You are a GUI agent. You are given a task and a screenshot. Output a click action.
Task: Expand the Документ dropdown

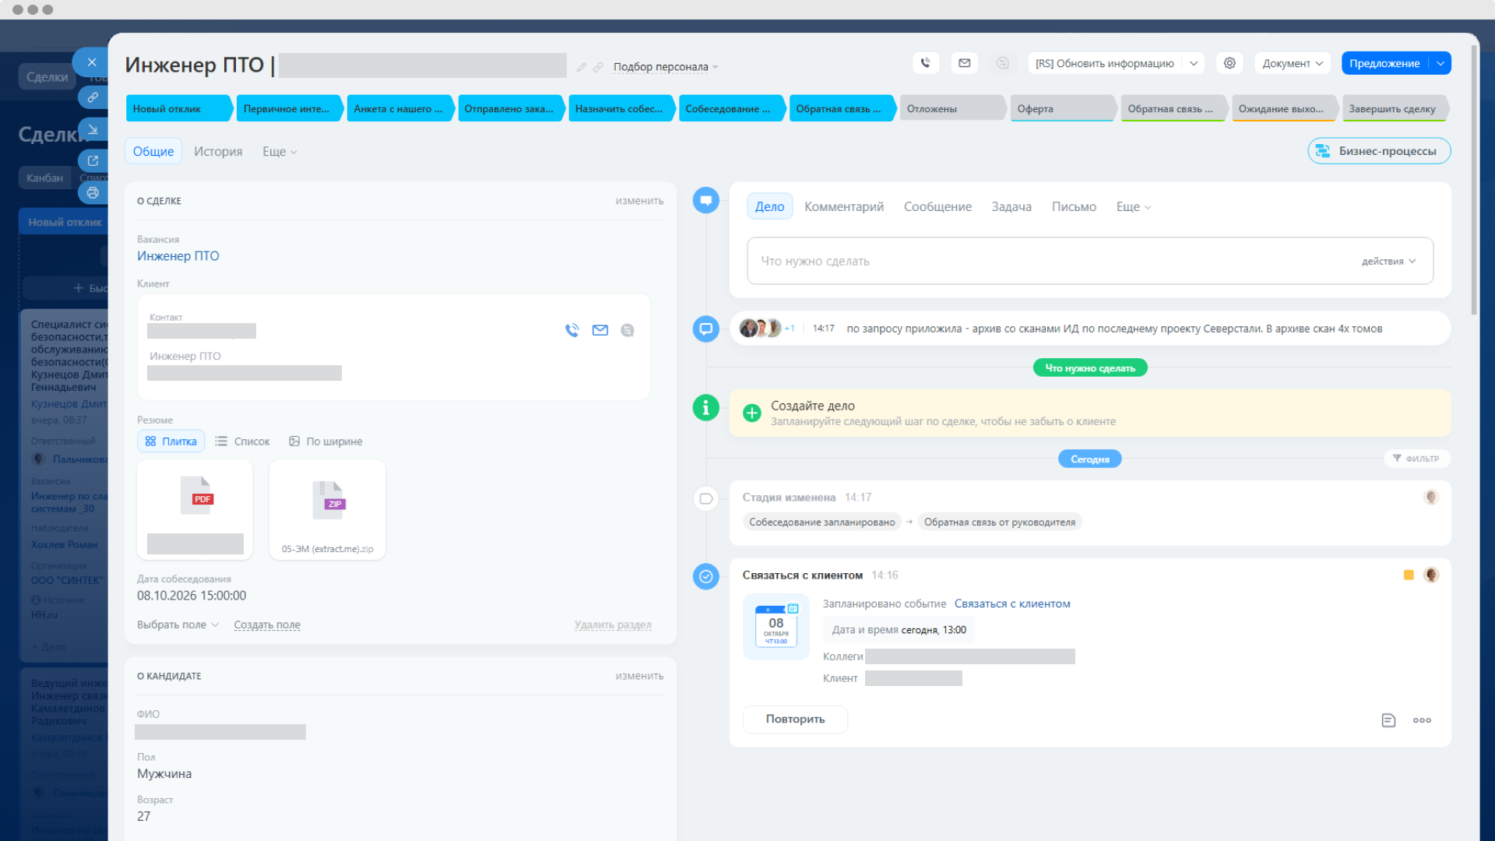point(1293,63)
